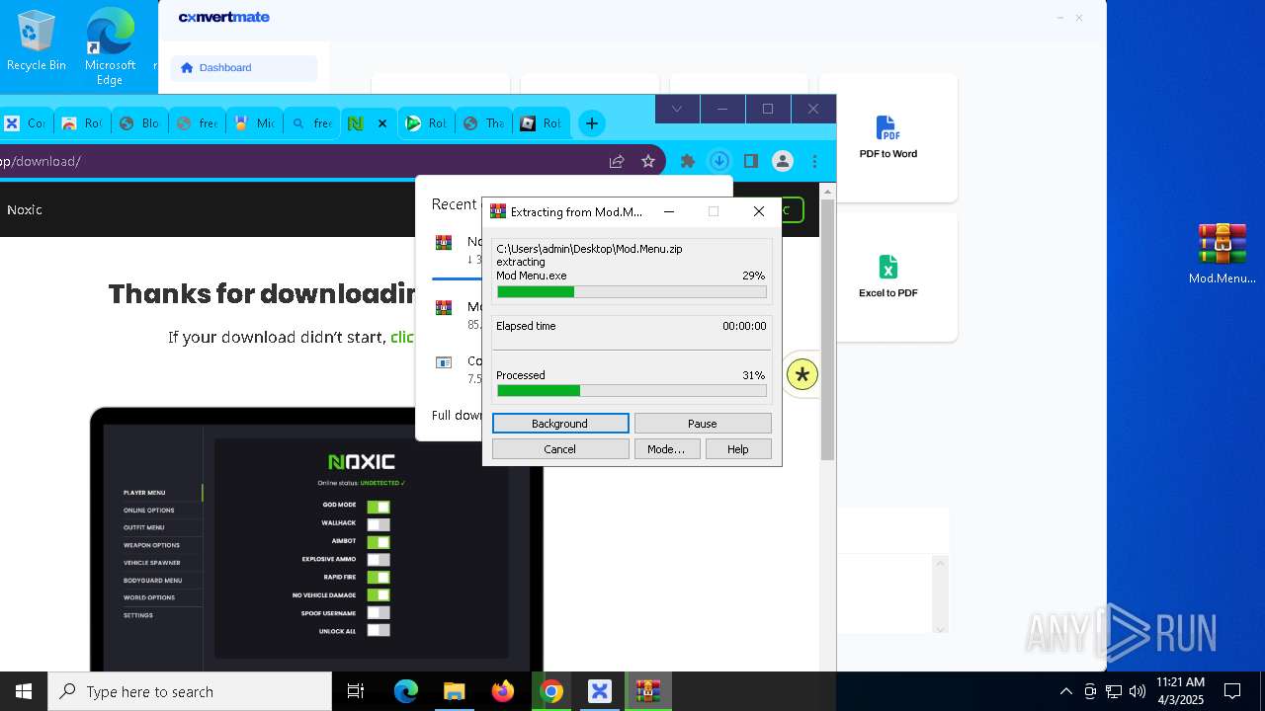Open Firefox from the taskbar

[503, 691]
